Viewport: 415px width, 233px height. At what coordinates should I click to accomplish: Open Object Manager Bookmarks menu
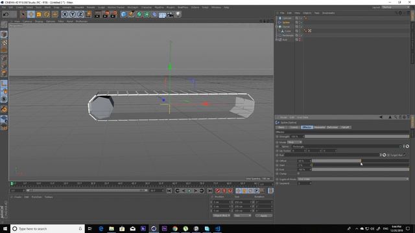click(328, 13)
